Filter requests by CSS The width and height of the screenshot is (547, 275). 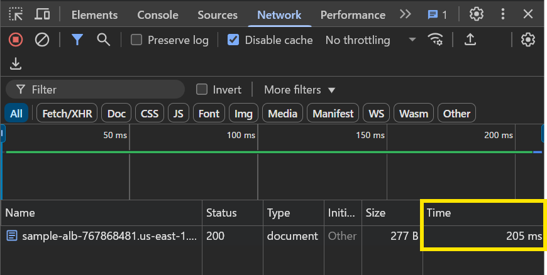(x=149, y=113)
